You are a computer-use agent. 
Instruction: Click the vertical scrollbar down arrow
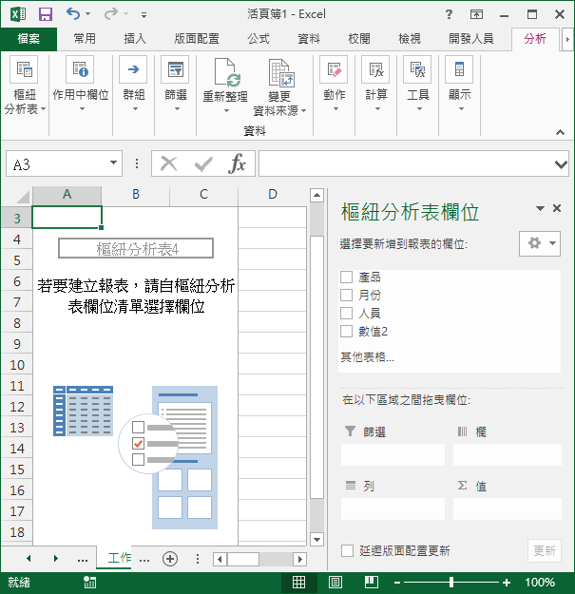coord(316,539)
